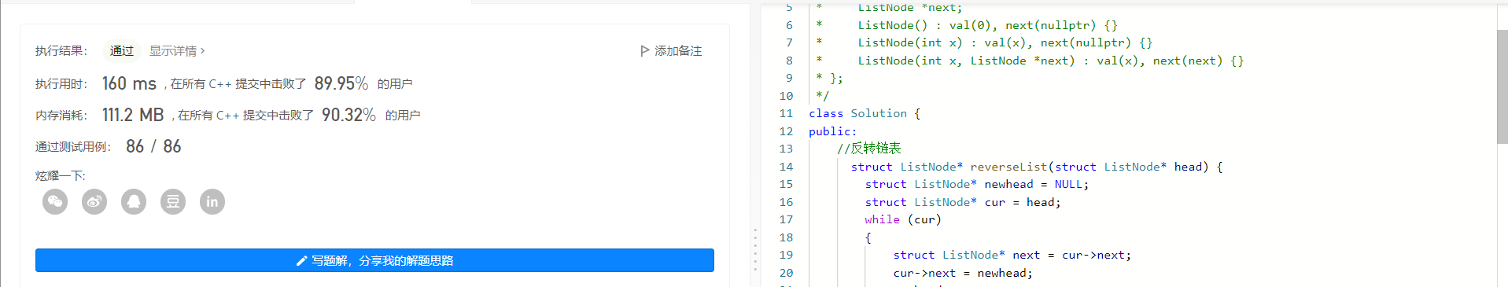This screenshot has height=287, width=1508.
Task: Click test cases count 86 / 86
Action: (x=153, y=146)
